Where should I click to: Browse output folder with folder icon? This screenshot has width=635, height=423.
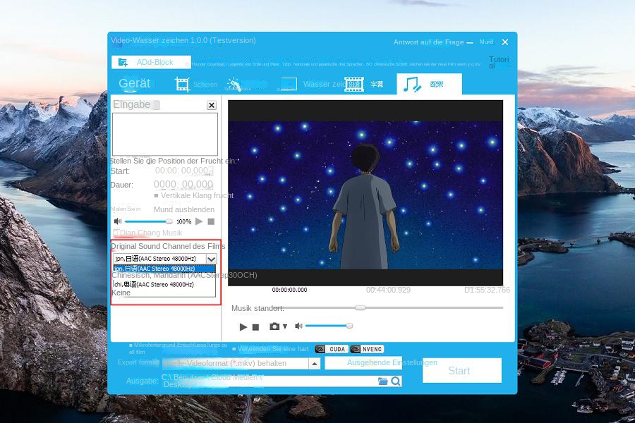(x=382, y=381)
